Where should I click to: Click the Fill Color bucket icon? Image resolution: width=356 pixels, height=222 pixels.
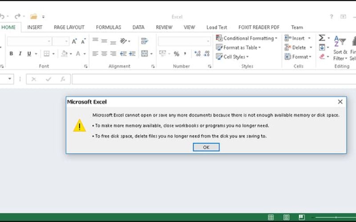(x=65, y=54)
